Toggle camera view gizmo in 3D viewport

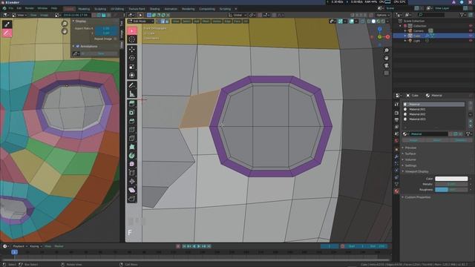386,65
